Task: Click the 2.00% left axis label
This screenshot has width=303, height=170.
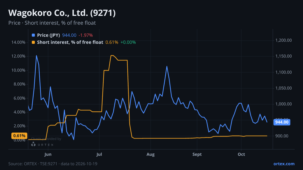Action: point(19,126)
